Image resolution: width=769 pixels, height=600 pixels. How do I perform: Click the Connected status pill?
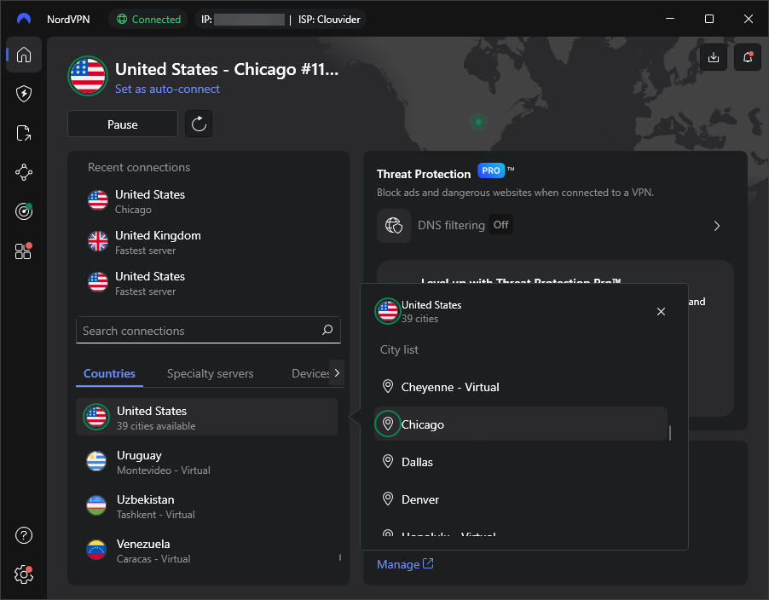[x=148, y=19]
